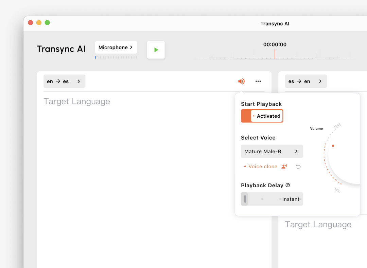Close the window with the red button

[31, 23]
